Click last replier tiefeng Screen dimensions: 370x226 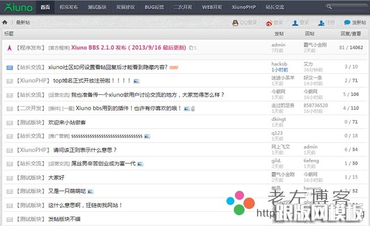pos(311,161)
